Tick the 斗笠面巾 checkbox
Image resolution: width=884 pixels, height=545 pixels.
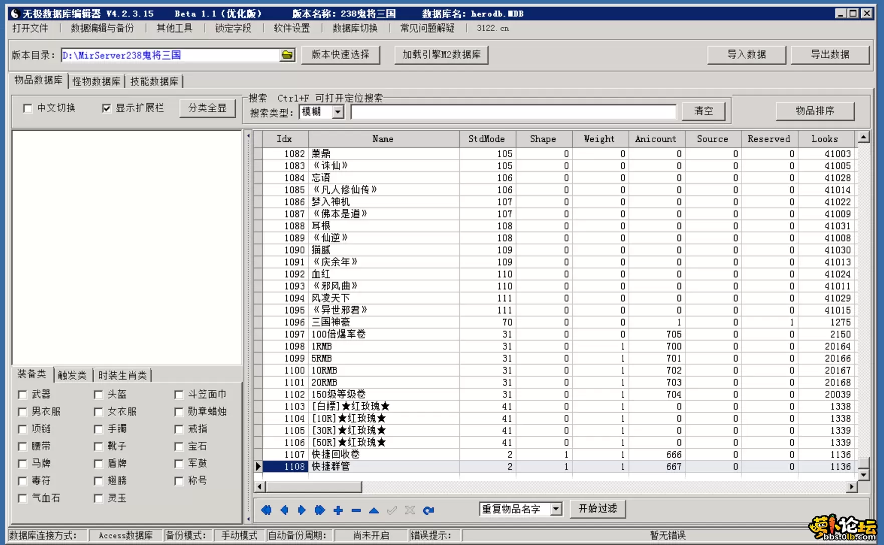(x=179, y=395)
